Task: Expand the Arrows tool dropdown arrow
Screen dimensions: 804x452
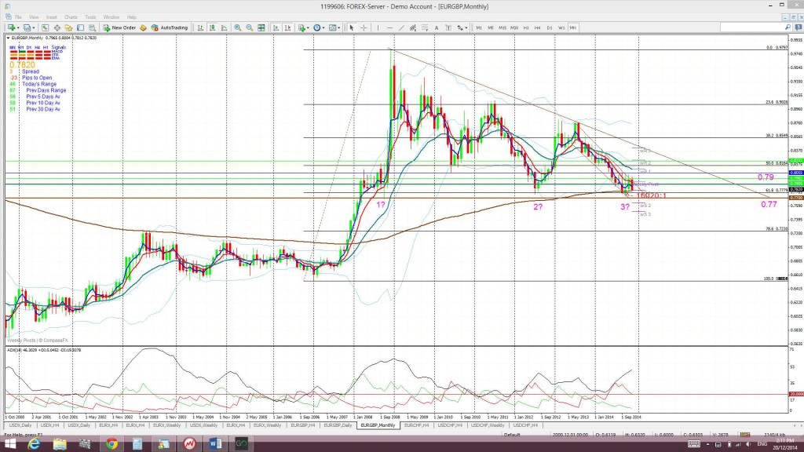Action: click(466, 27)
